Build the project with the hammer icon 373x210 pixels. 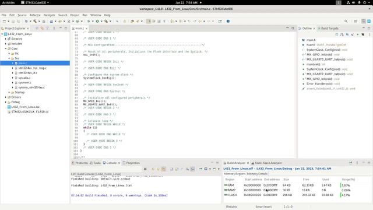point(35,21)
